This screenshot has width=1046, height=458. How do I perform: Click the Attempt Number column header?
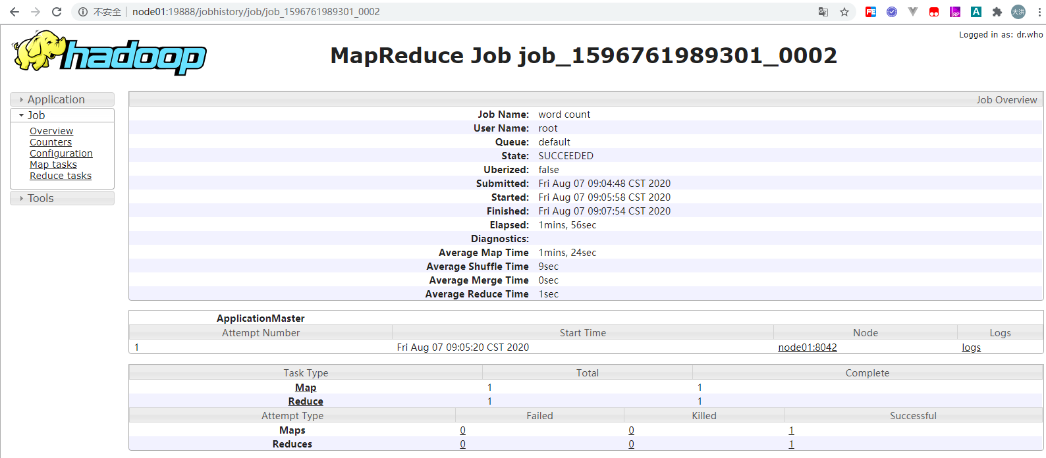click(x=261, y=333)
